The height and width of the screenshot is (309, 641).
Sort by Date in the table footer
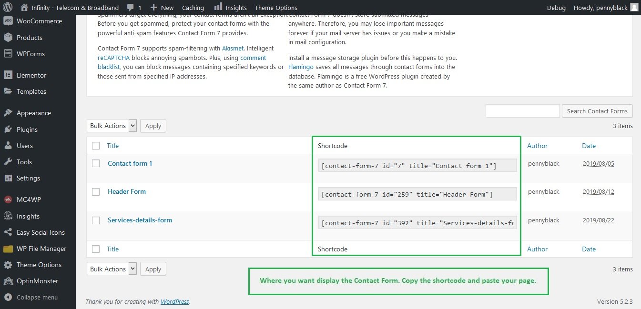589,249
